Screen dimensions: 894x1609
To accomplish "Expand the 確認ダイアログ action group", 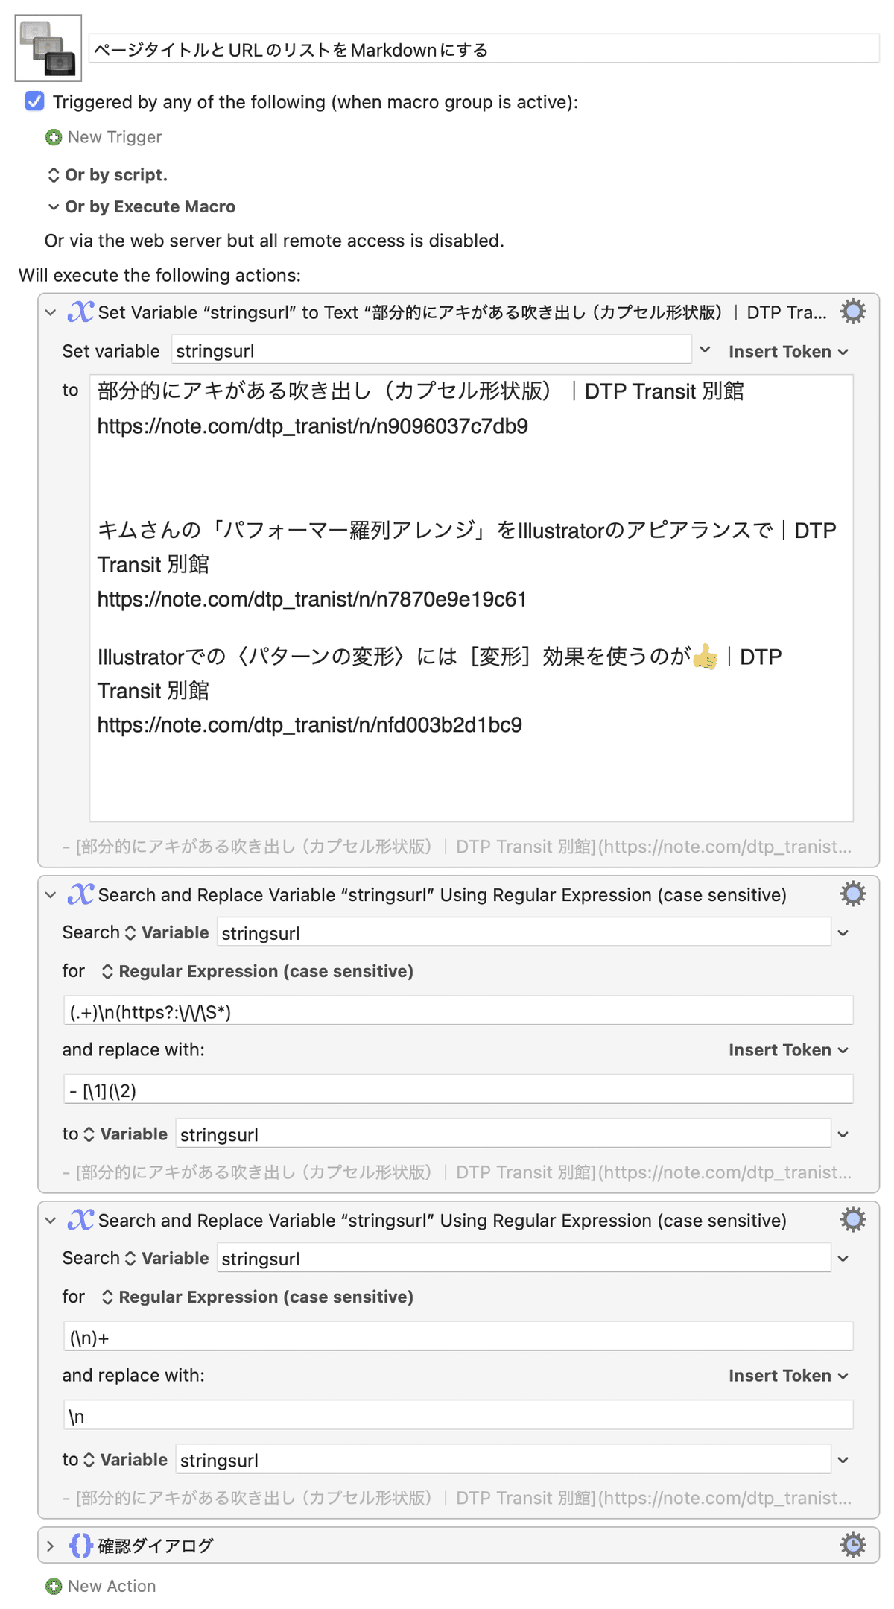I will 49,1545.
